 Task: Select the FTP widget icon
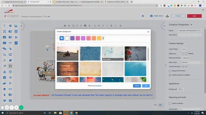coord(10,43)
